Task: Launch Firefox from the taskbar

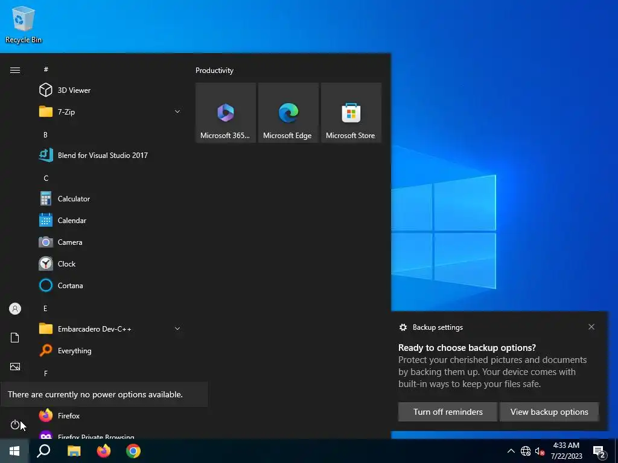Action: coord(104,451)
